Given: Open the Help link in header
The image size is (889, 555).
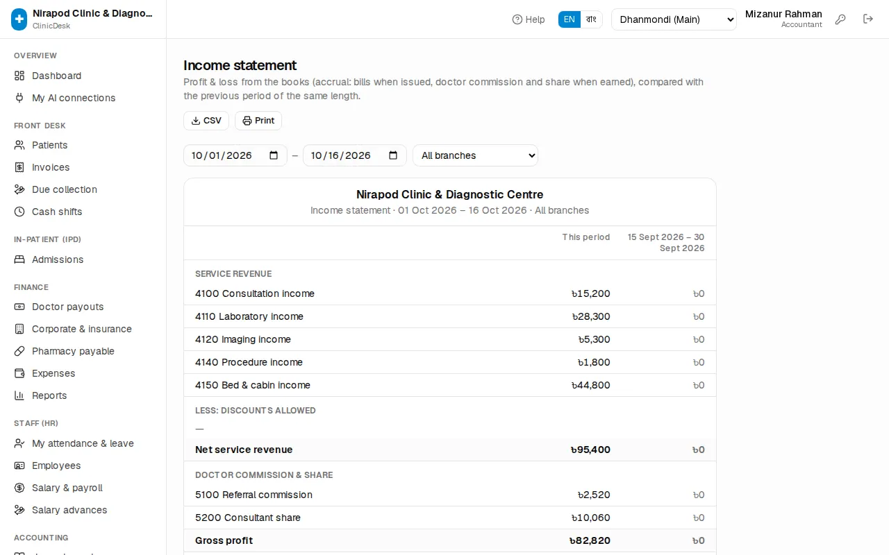Looking at the screenshot, I should click(x=529, y=19).
